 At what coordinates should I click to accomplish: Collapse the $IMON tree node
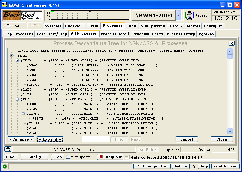[18, 61]
